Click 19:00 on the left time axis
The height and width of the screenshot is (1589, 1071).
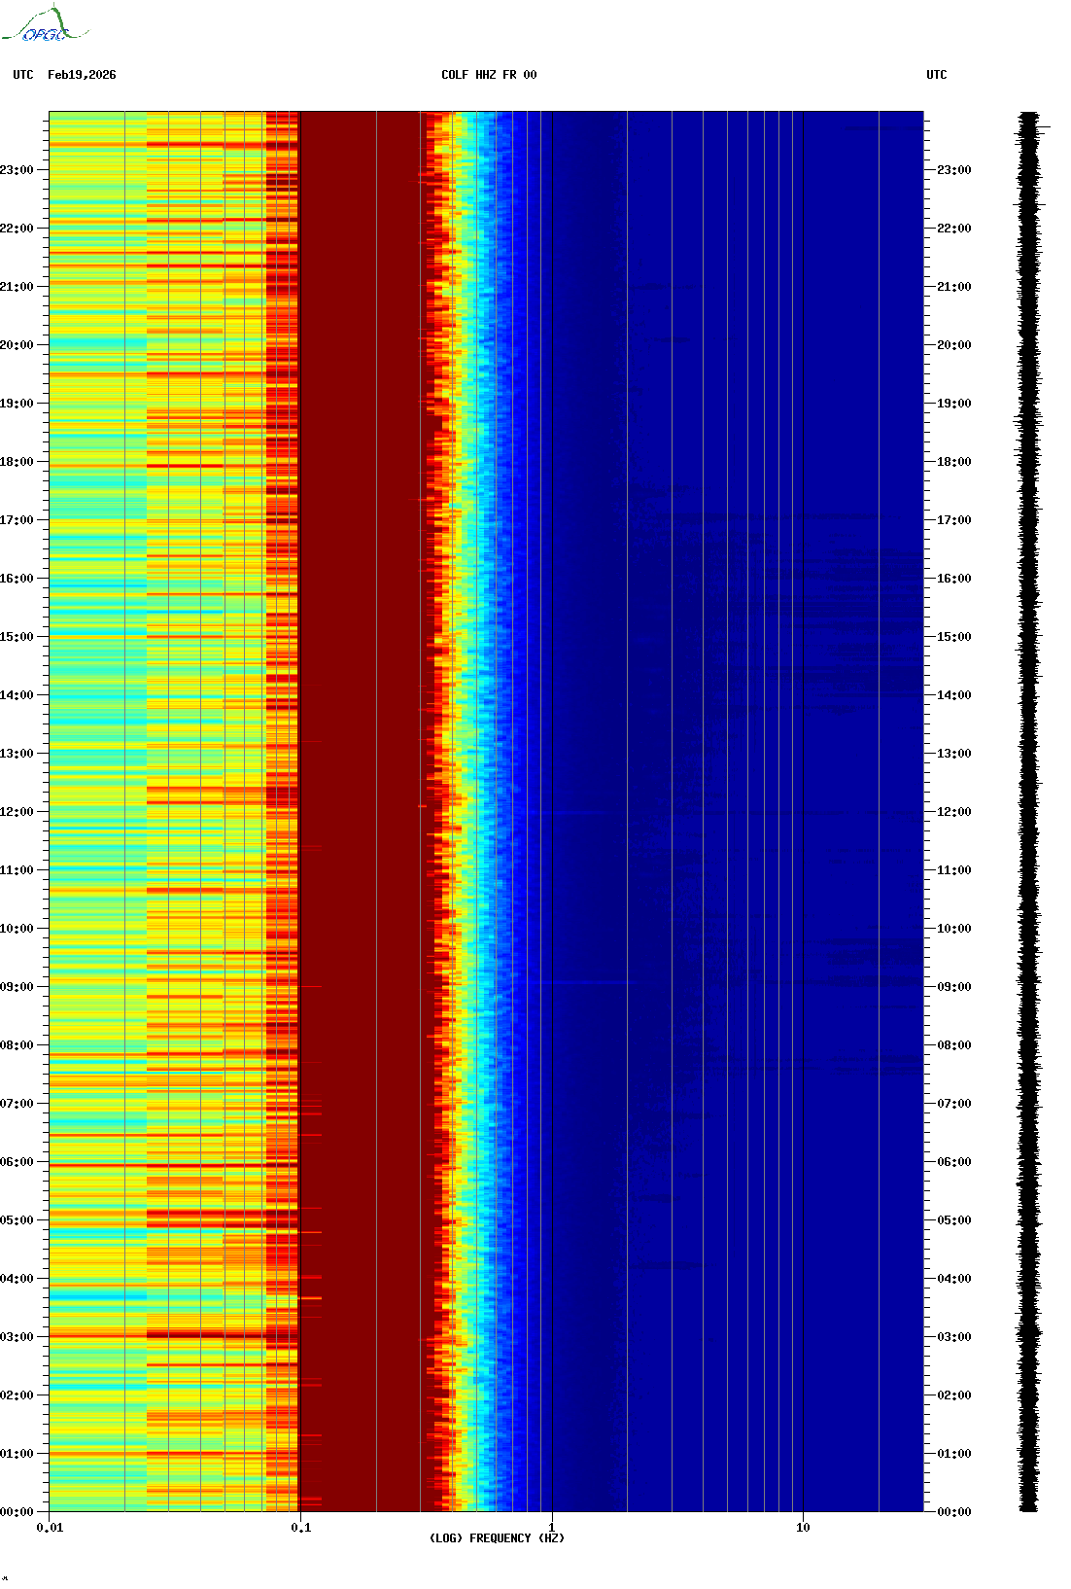17,404
